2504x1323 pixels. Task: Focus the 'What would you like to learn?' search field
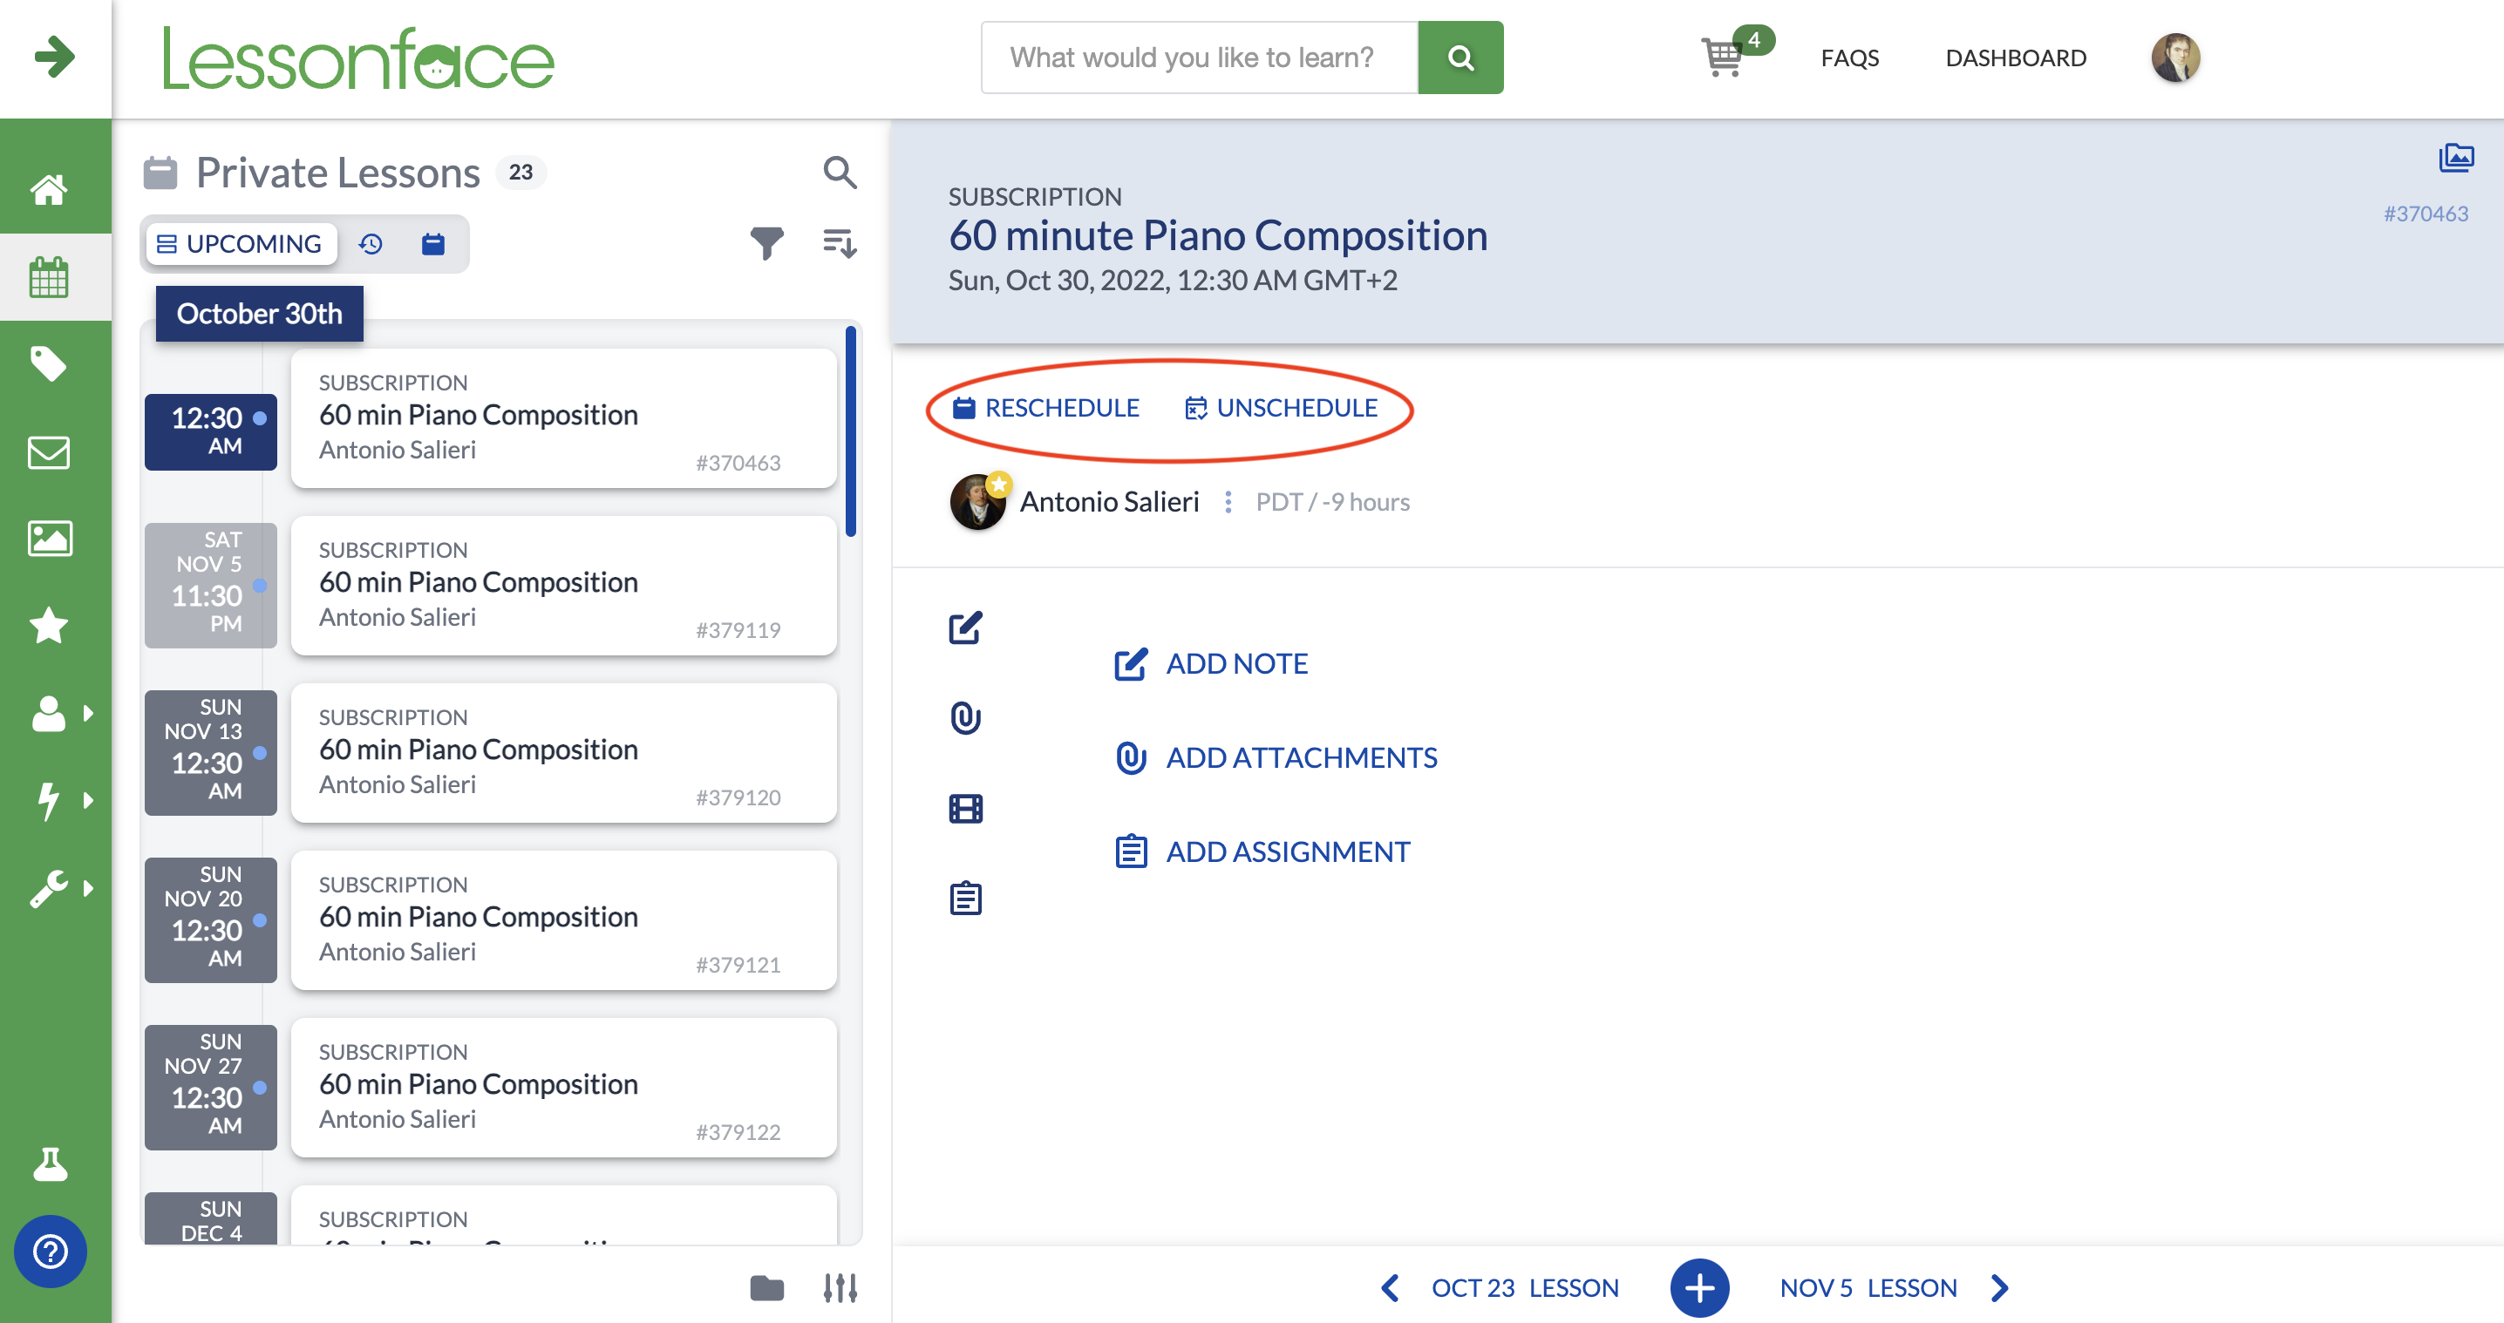[x=1200, y=58]
